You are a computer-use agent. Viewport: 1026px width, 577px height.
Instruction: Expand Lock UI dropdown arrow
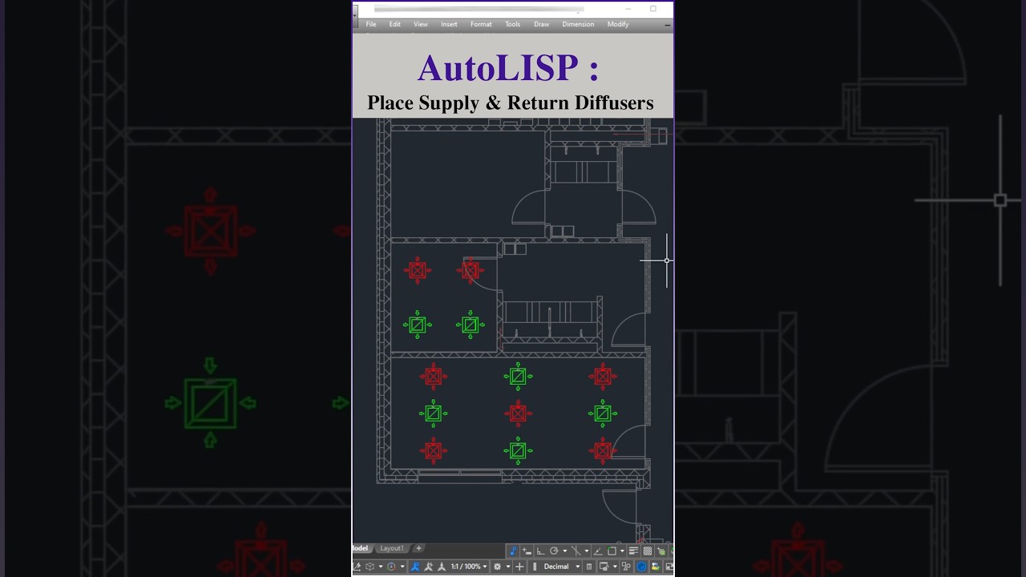(615, 567)
